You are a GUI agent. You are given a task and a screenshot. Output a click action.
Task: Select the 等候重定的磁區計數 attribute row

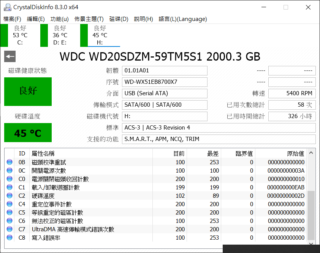(155, 213)
